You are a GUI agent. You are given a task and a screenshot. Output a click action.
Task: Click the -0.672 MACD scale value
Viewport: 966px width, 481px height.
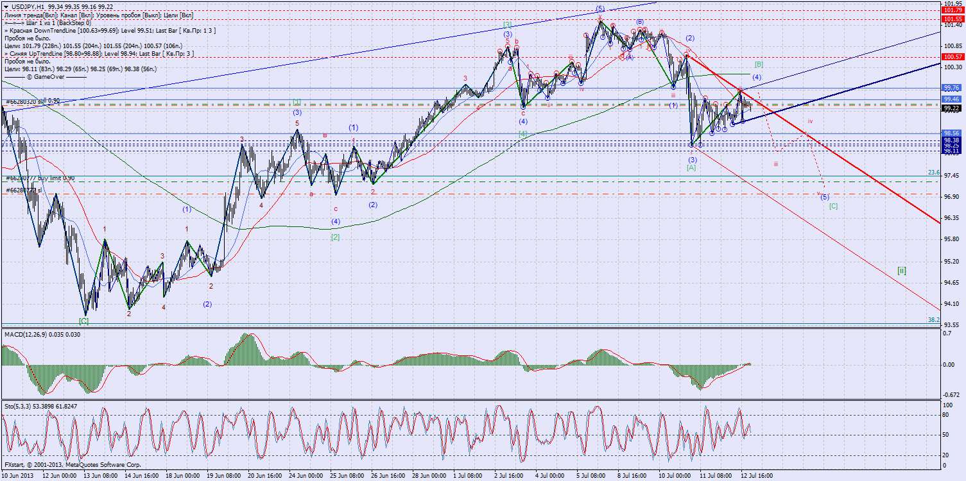[952, 395]
